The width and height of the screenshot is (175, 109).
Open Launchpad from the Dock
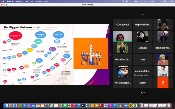point(11,105)
